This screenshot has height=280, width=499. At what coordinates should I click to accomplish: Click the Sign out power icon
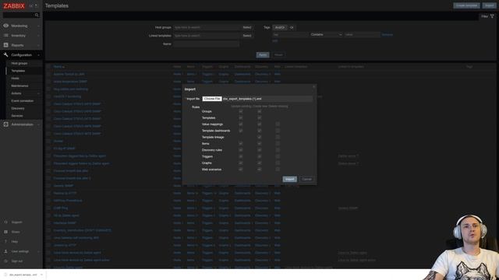tap(5, 261)
